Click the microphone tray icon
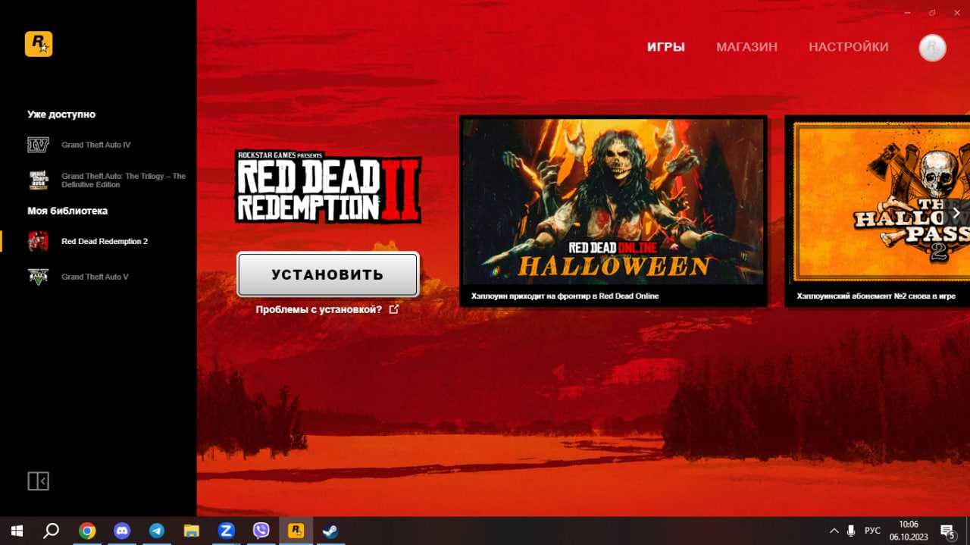 pyautogui.click(x=851, y=531)
